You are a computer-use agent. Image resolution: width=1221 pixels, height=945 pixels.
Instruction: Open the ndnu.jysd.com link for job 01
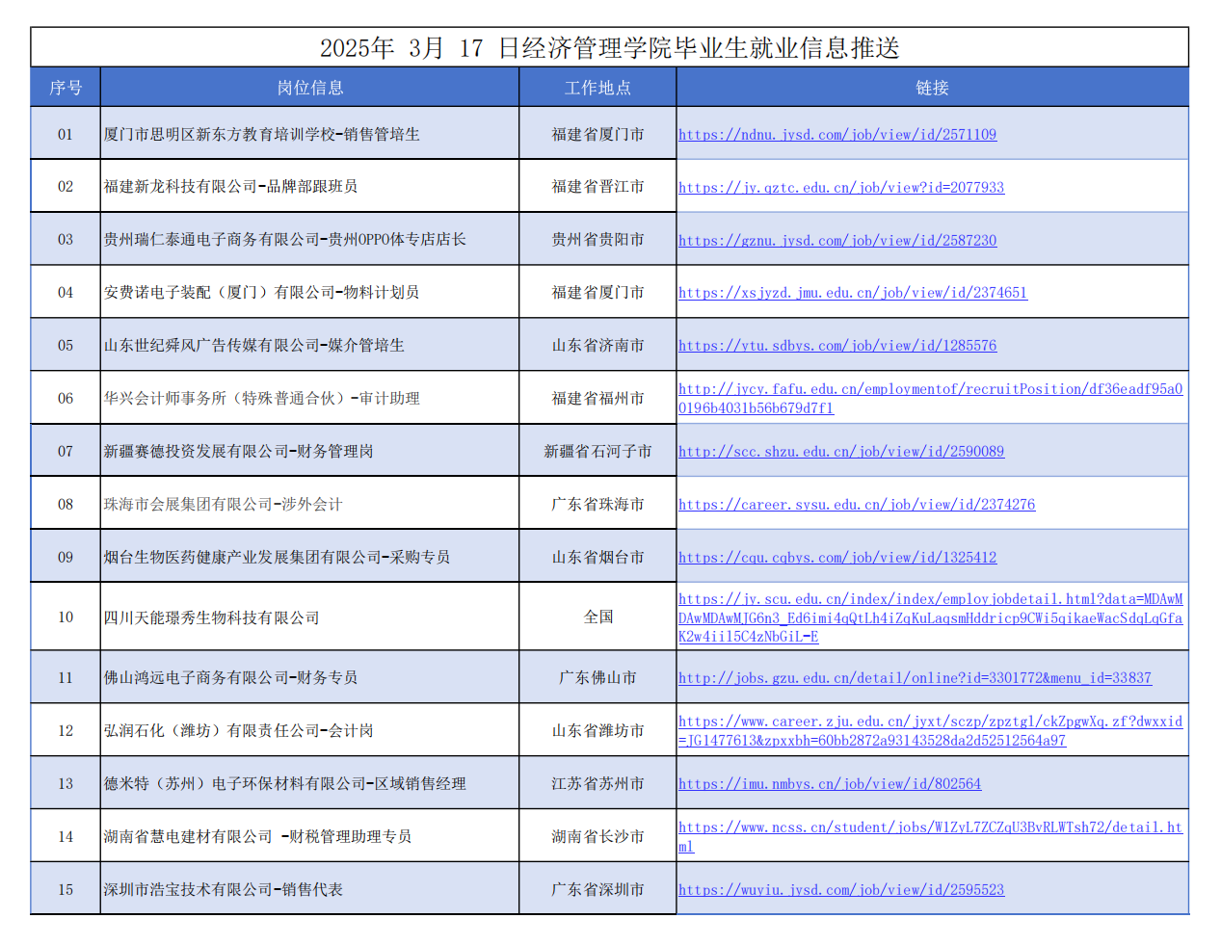(836, 135)
